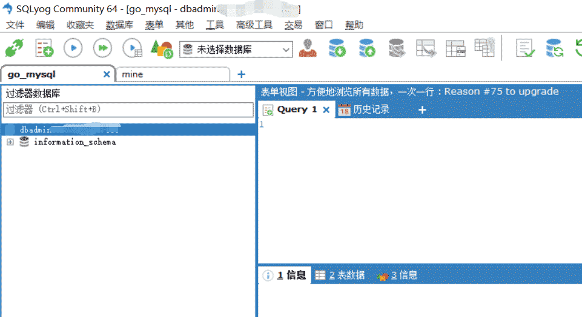This screenshot has height=317, width=582.
Task: Expand the information_schema tree node
Action: click(x=10, y=142)
